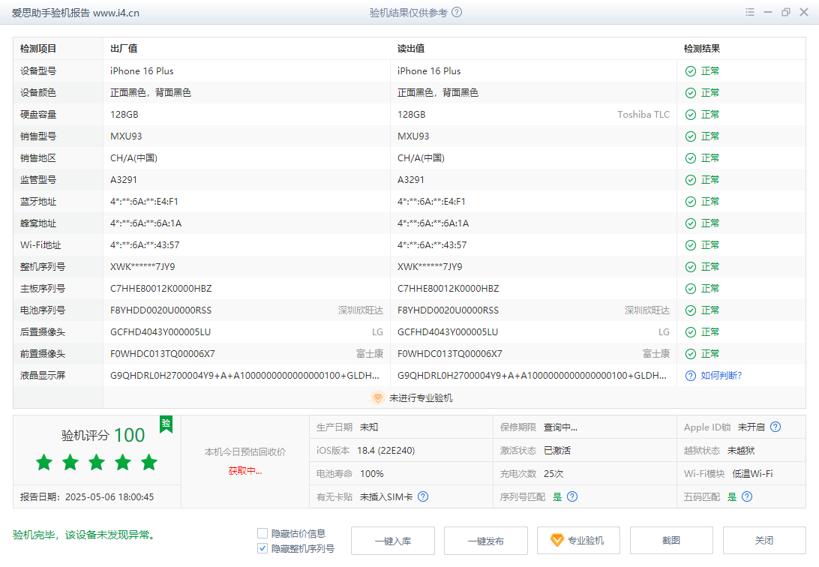Click the 电池寿命 100% value
The height and width of the screenshot is (567, 819).
point(372,474)
